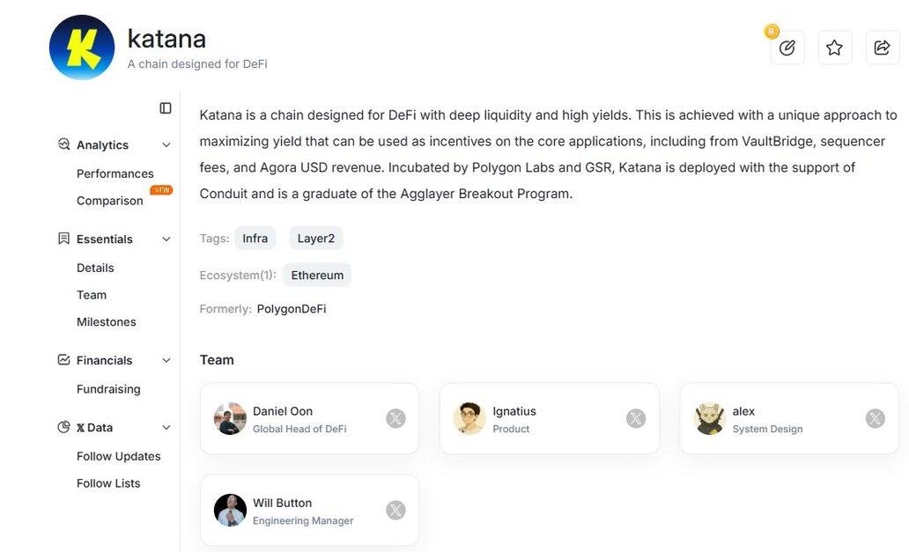Image resolution: width=909 pixels, height=552 pixels.
Task: Click the Ethereum ecosystem tag
Action: (317, 275)
